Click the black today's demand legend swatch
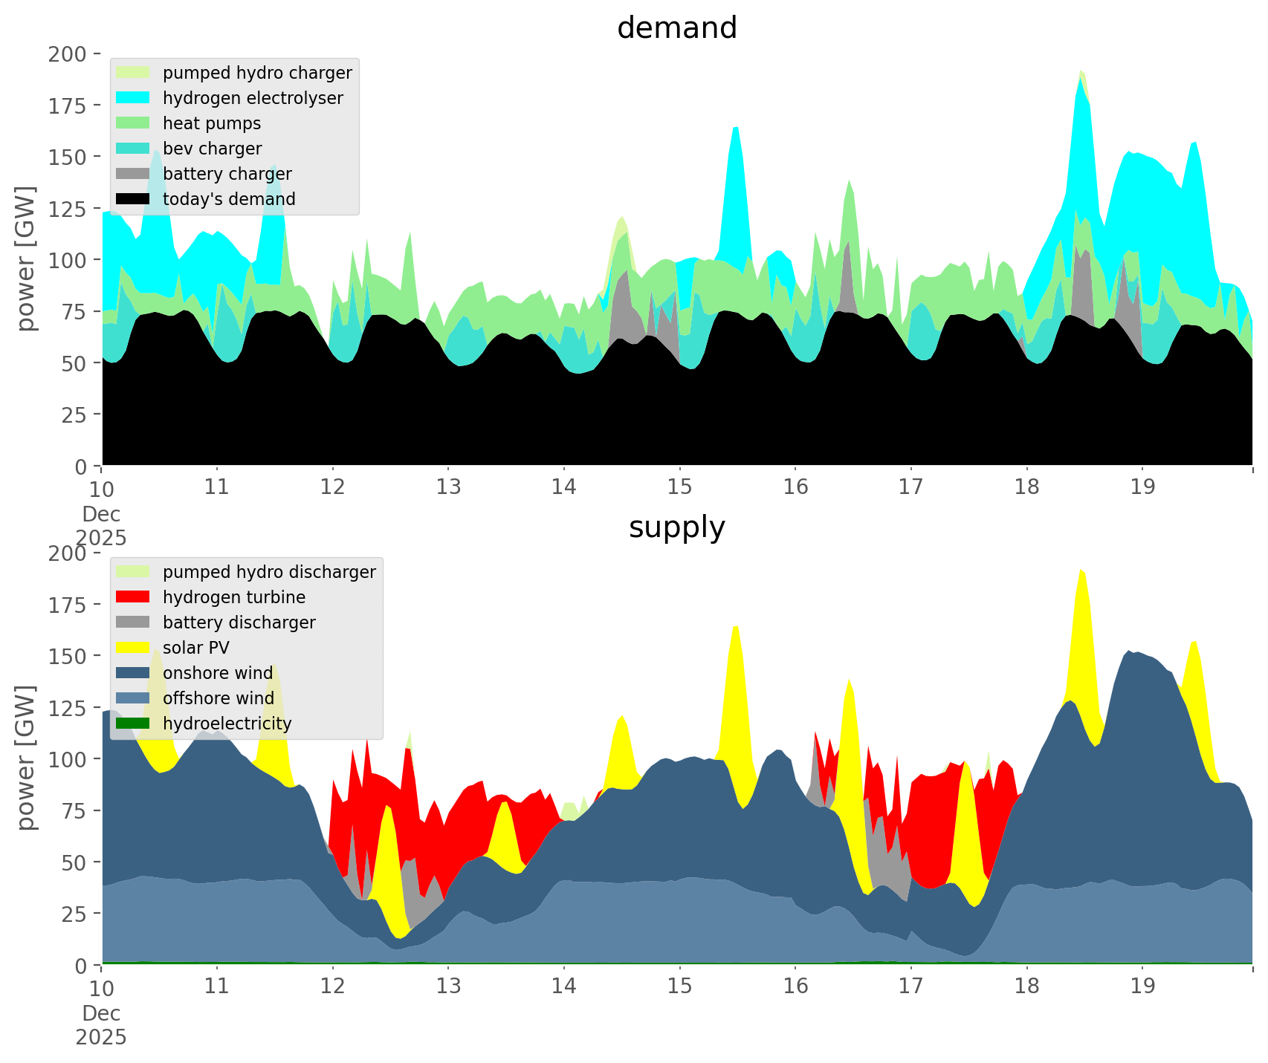This screenshot has height=1063, width=1268. (134, 199)
